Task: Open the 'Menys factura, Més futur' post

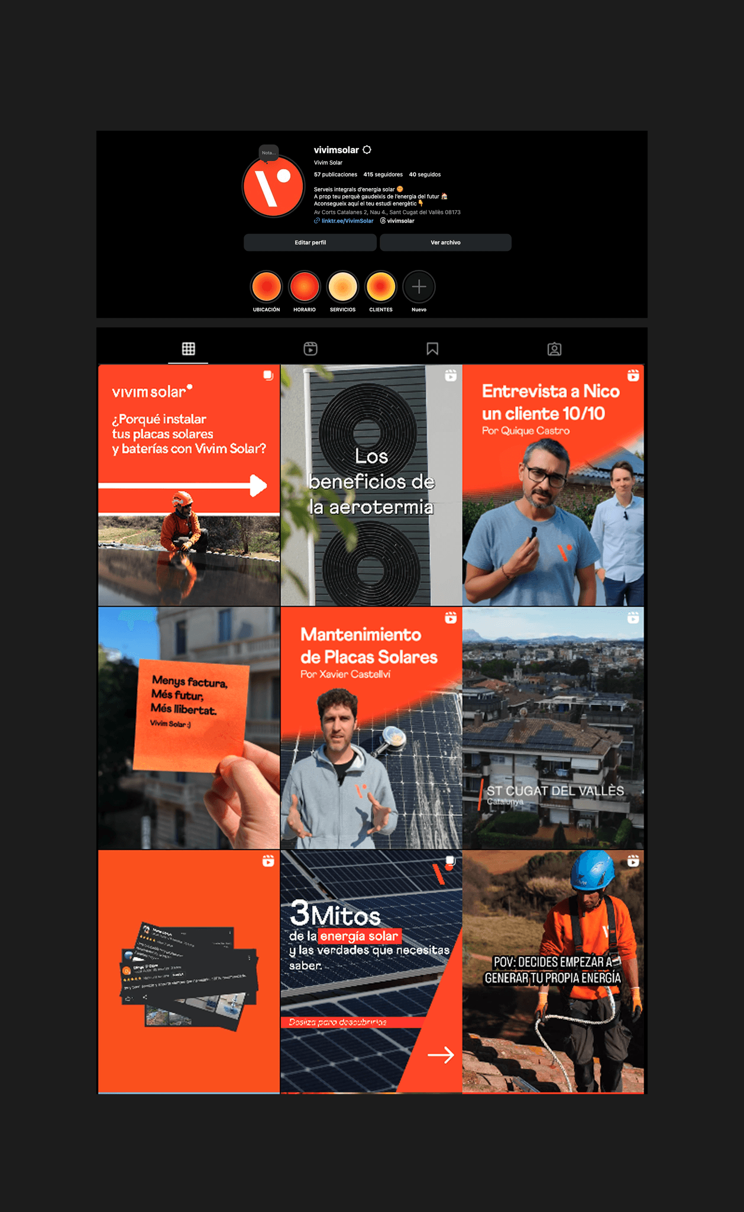Action: tap(189, 728)
